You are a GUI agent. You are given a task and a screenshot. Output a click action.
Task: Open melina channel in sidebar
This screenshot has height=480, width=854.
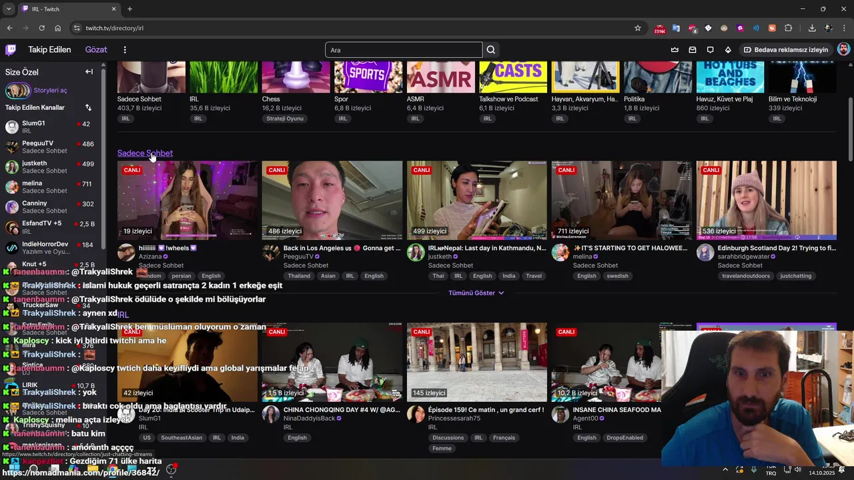pyautogui.click(x=52, y=187)
